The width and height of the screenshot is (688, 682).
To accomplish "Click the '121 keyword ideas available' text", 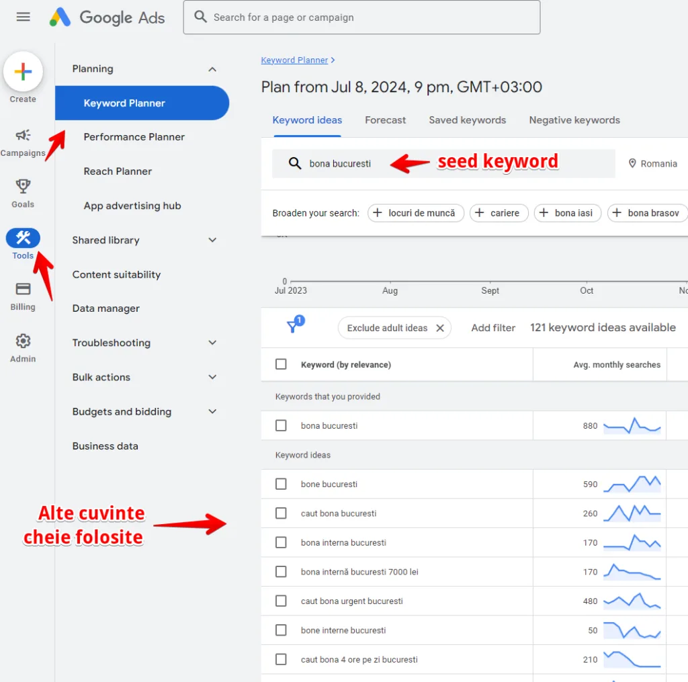I will pyautogui.click(x=603, y=327).
